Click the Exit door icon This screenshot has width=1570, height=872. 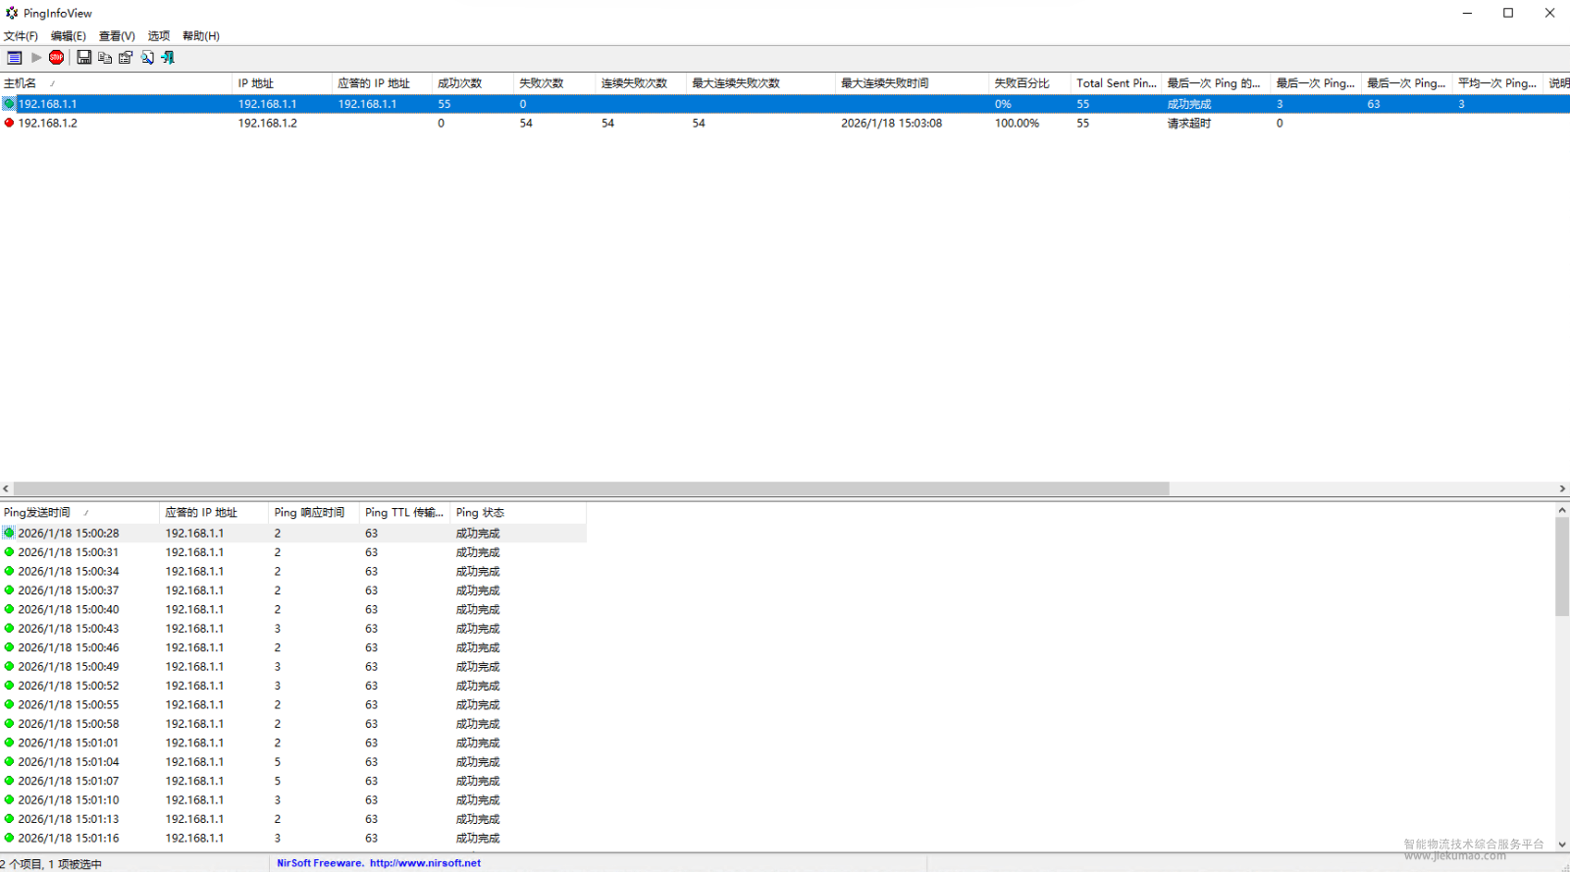pyautogui.click(x=168, y=58)
